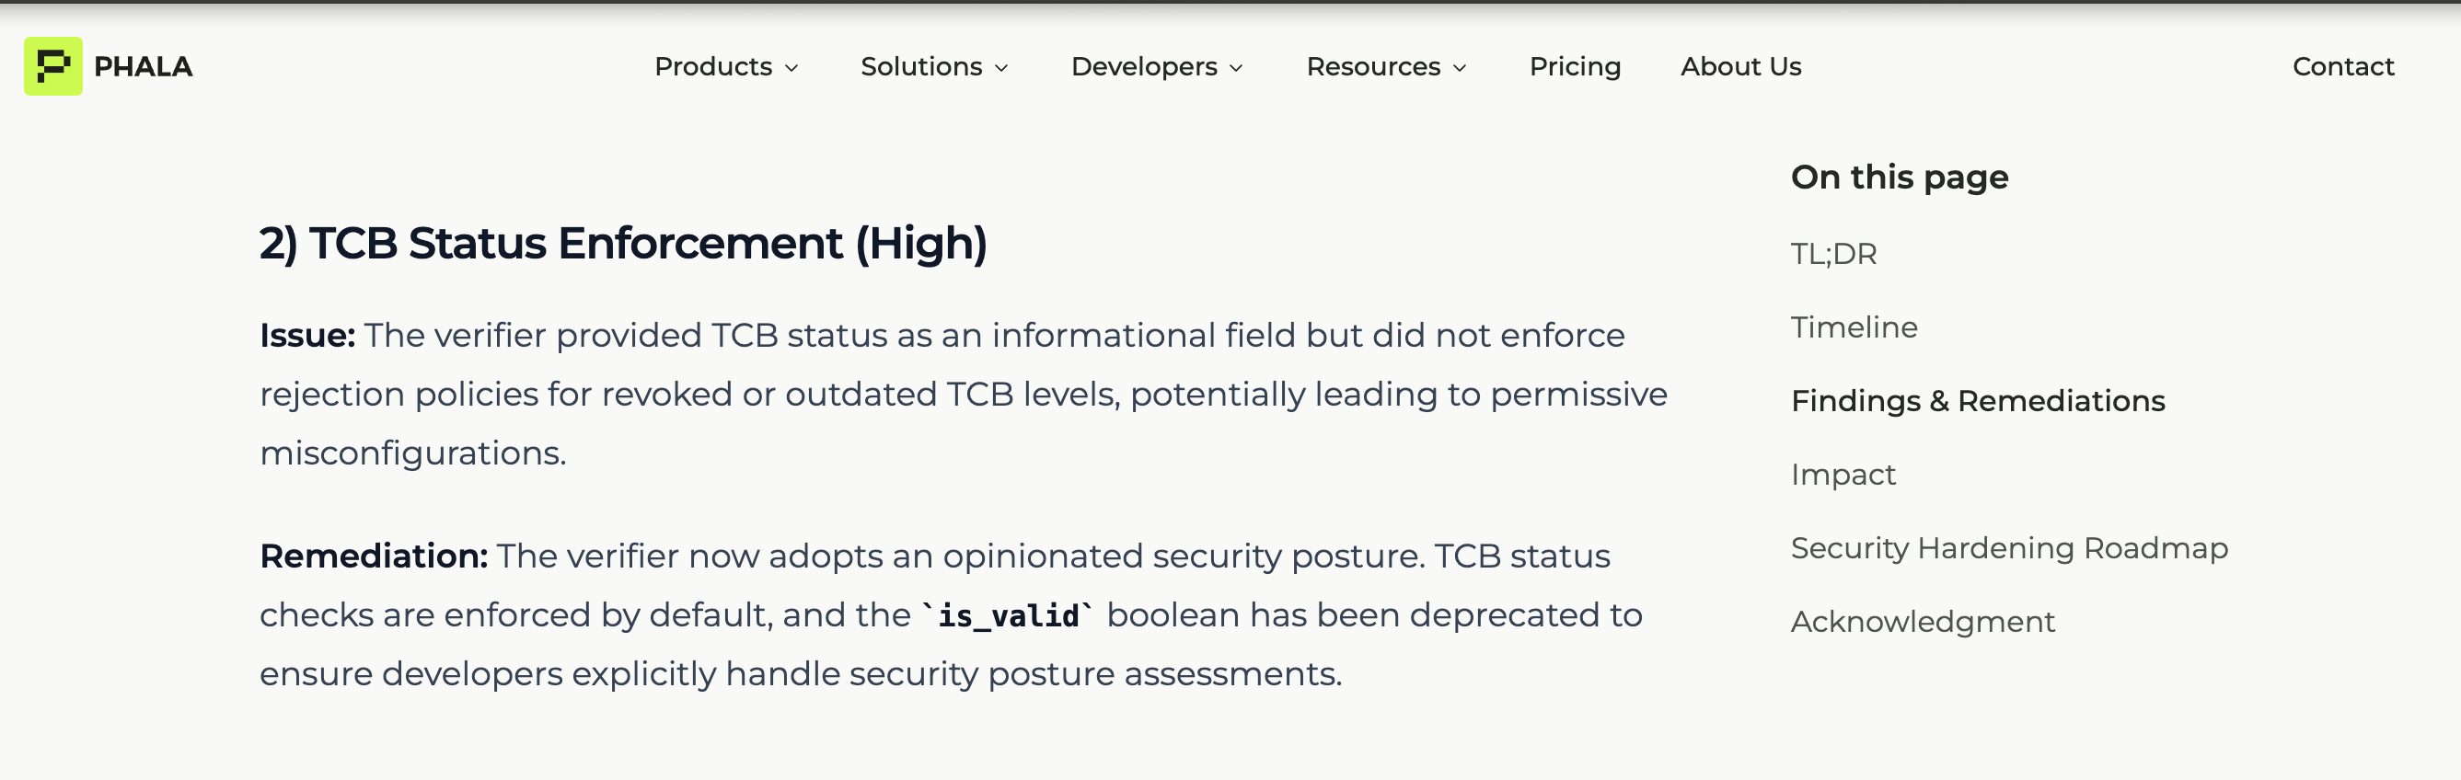
Task: Jump to the Impact section
Action: click(x=1842, y=475)
